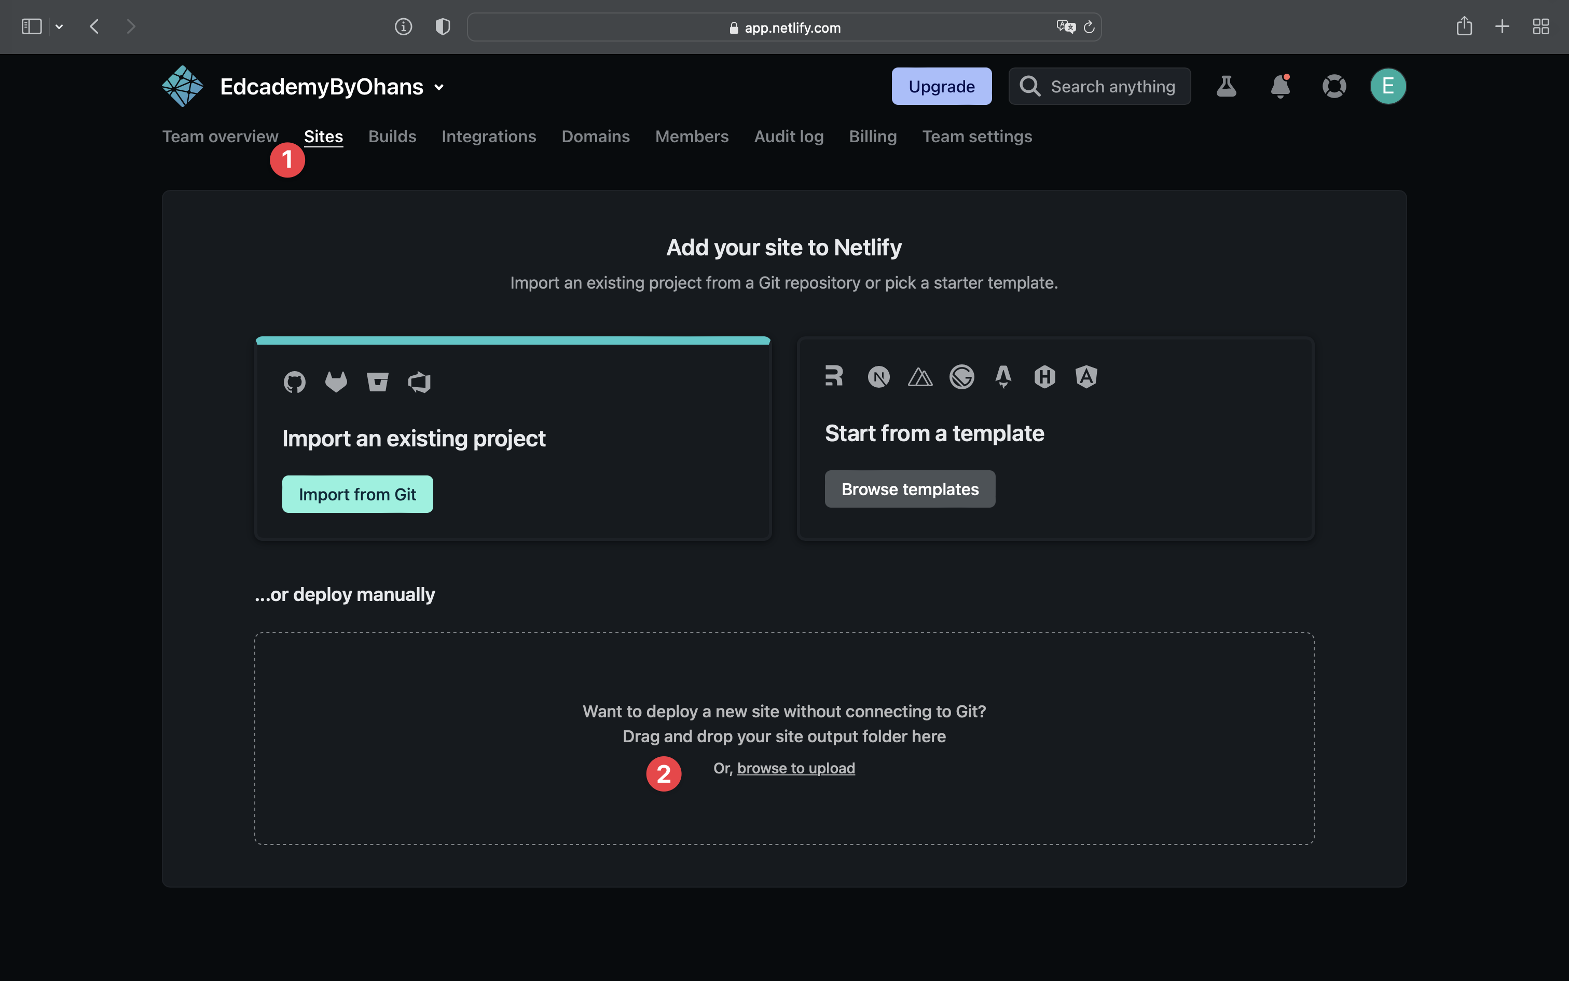Click the help lifebuoy icon
This screenshot has height=981, width=1569.
(1334, 86)
